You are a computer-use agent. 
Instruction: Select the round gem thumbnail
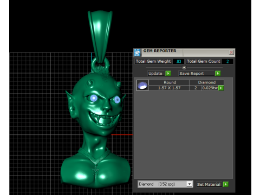pyautogui.click(x=142, y=85)
